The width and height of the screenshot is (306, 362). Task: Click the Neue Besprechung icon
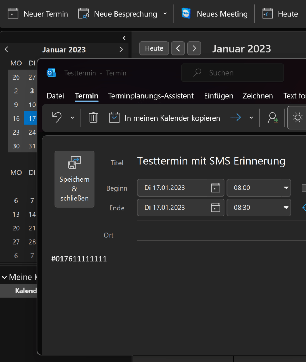84,14
